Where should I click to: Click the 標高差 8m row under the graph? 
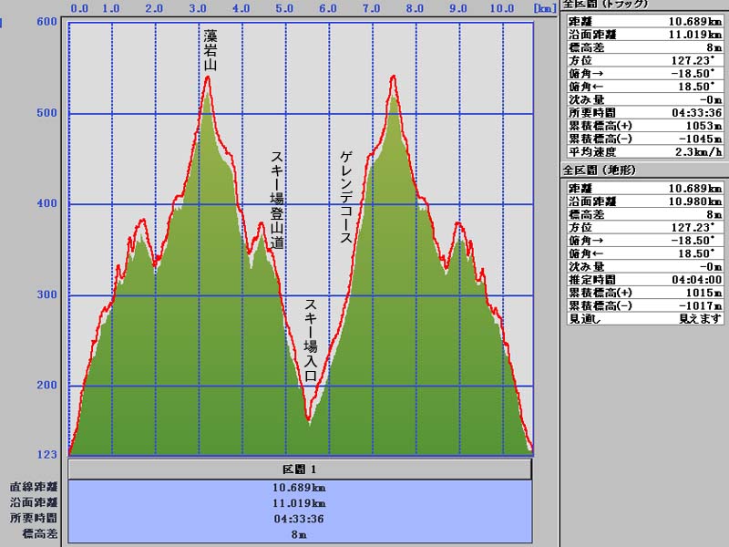pyautogui.click(x=300, y=534)
